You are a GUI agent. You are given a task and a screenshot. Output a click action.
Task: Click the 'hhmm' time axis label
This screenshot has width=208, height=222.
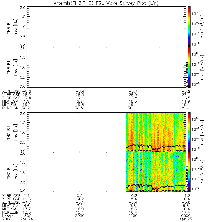[8, 216]
